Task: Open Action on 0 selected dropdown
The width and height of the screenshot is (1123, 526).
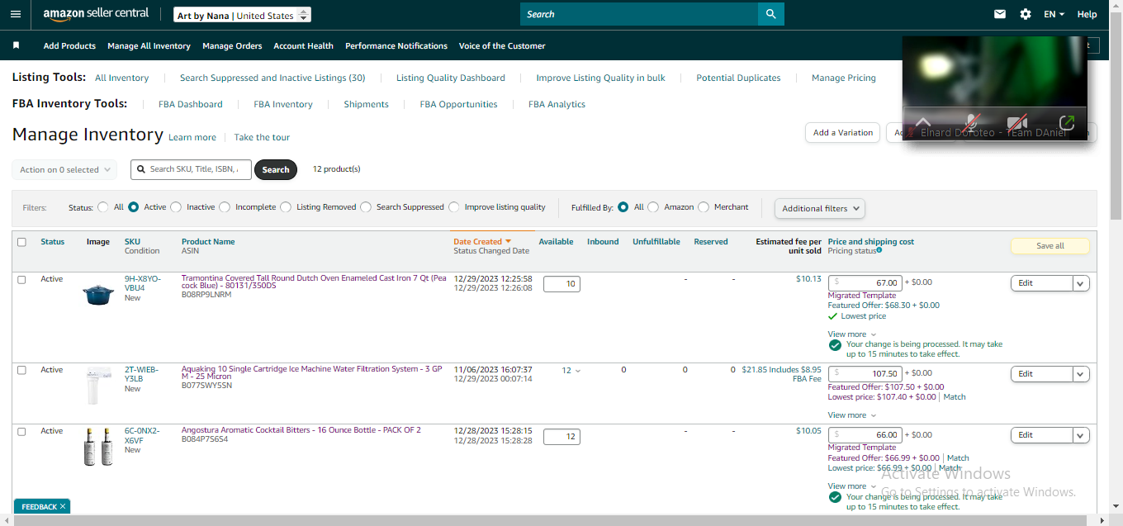Action: pyautogui.click(x=64, y=169)
